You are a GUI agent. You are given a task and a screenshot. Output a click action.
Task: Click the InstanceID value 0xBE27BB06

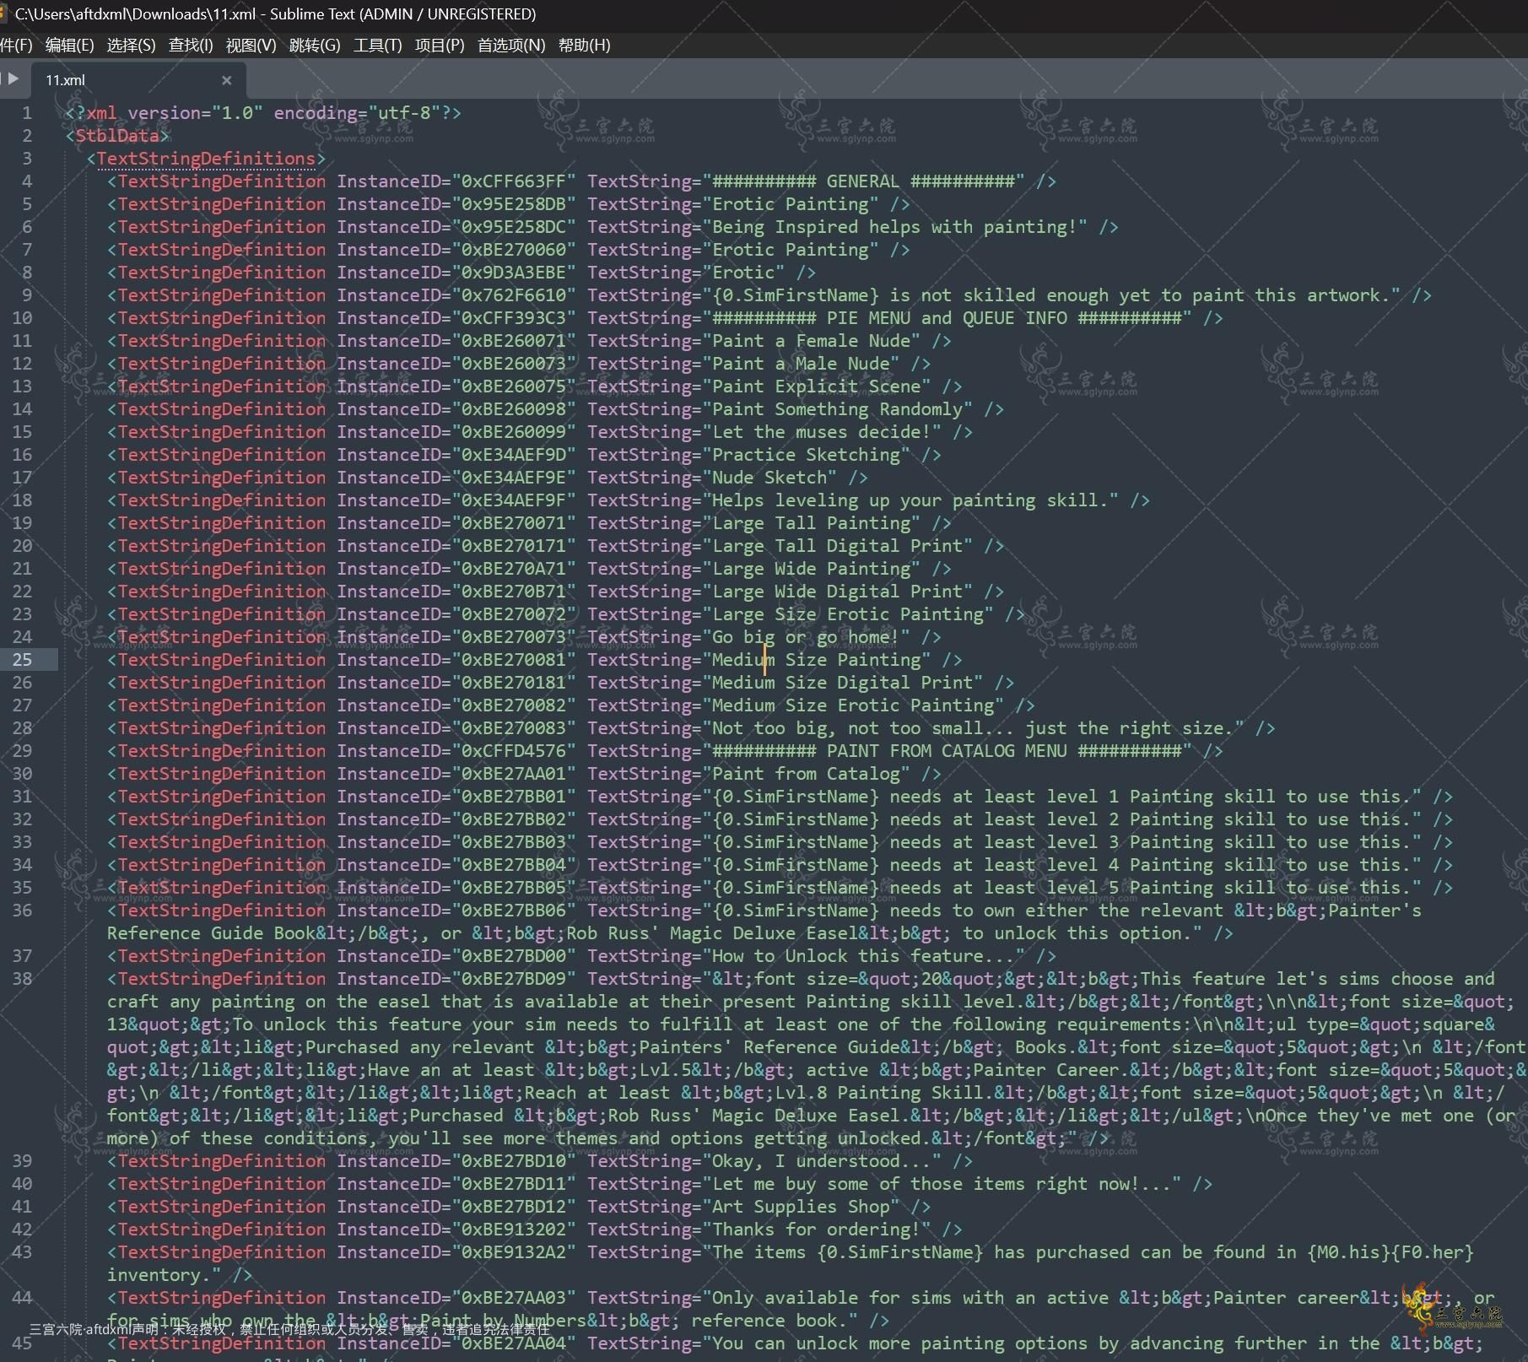(x=514, y=911)
